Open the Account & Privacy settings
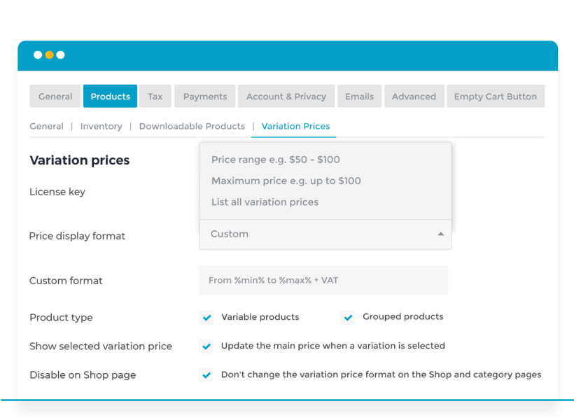The width and height of the screenshot is (574, 420). (x=286, y=96)
